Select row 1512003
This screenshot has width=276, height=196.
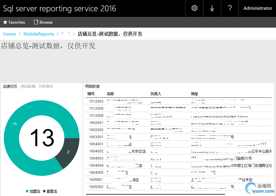click(x=178, y=101)
